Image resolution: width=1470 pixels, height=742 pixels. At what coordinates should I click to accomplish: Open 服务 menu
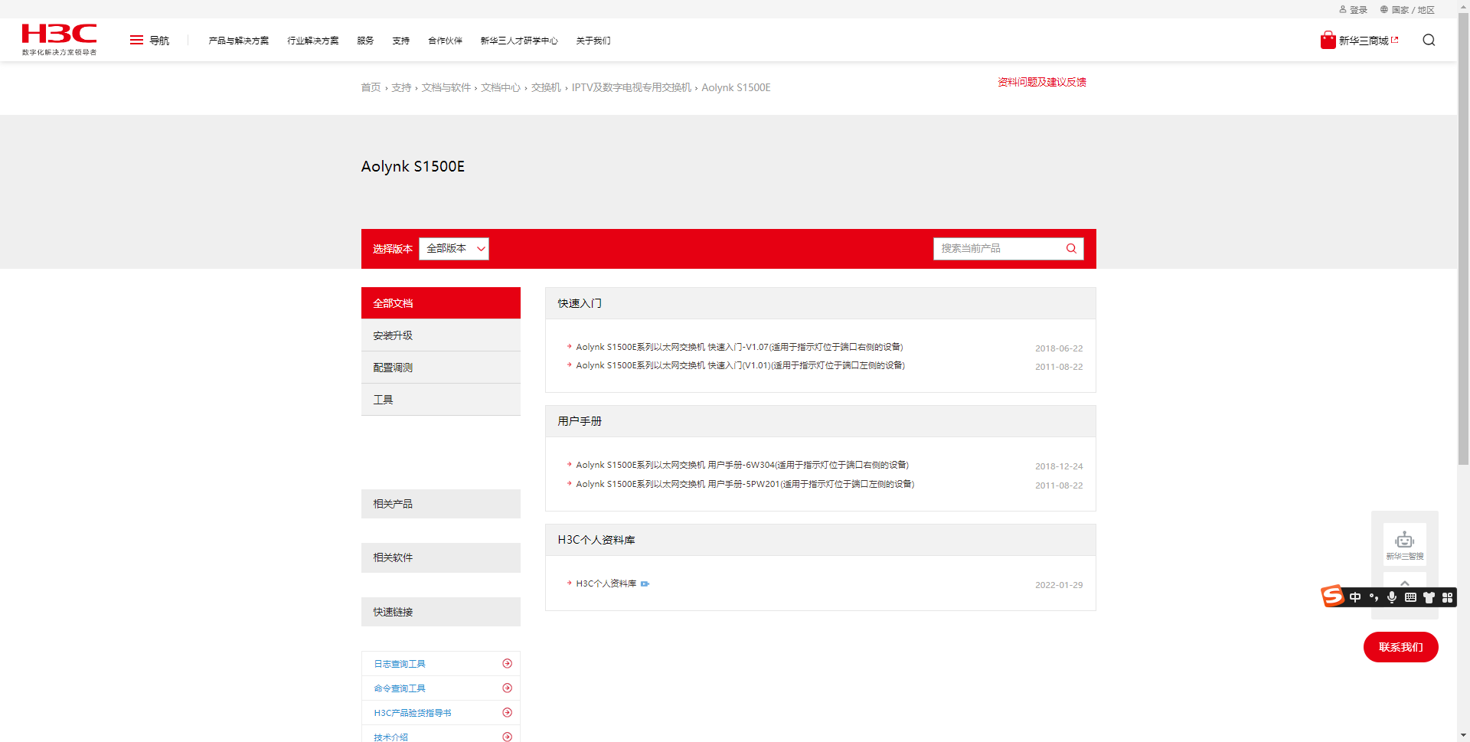point(365,41)
